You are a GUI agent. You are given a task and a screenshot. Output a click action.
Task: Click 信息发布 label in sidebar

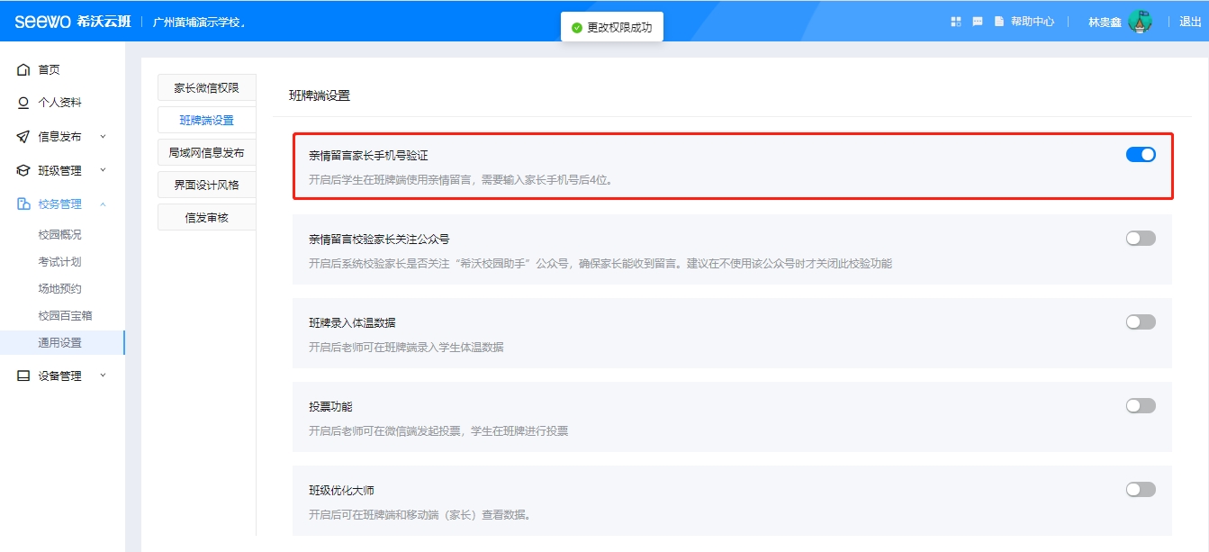59,137
